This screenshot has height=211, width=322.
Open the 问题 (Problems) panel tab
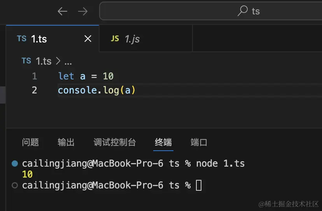[x=30, y=142]
